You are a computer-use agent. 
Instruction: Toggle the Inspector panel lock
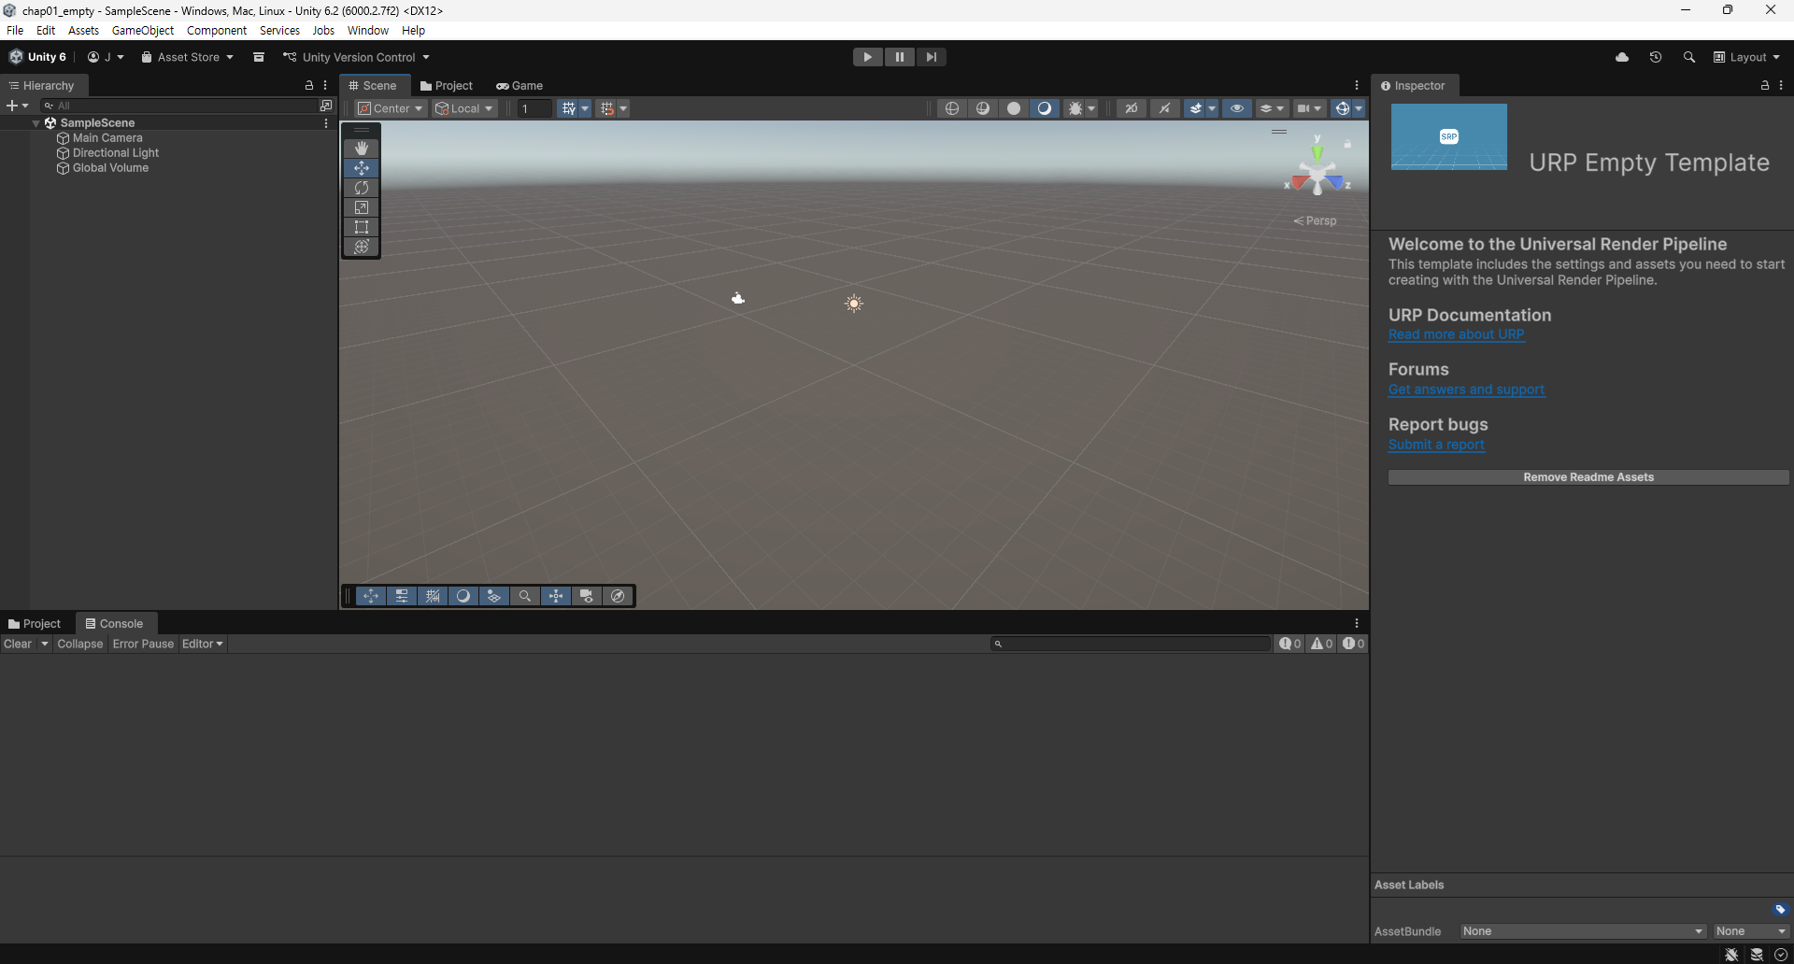tap(1765, 85)
